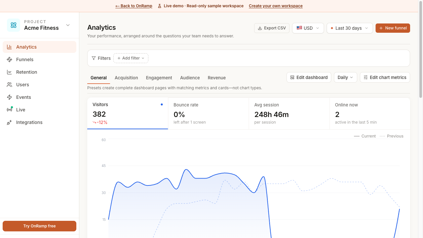423x238 pixels.
Task: Toggle the Current series in chart legend
Action: click(x=365, y=136)
